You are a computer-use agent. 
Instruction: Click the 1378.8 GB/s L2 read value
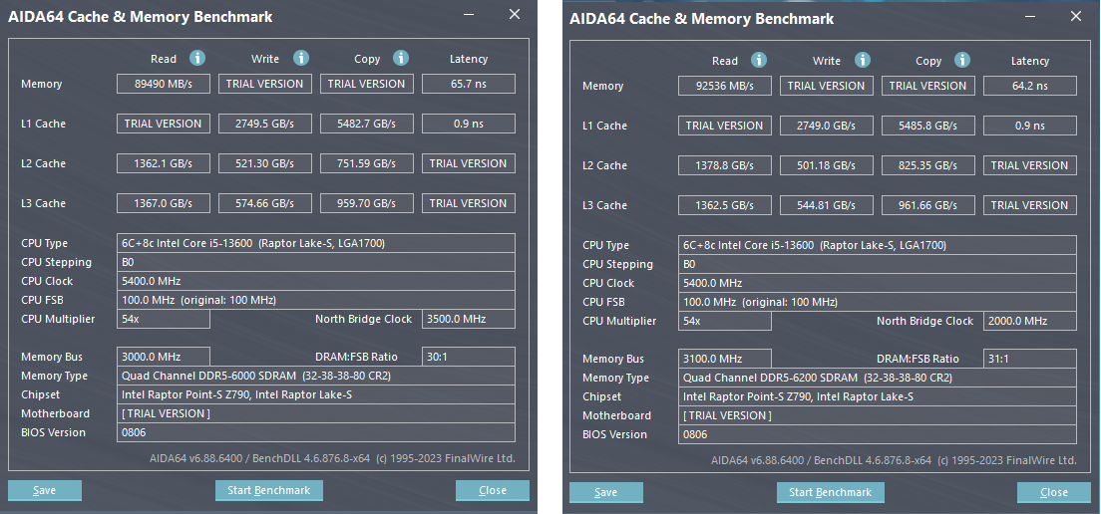(x=725, y=165)
